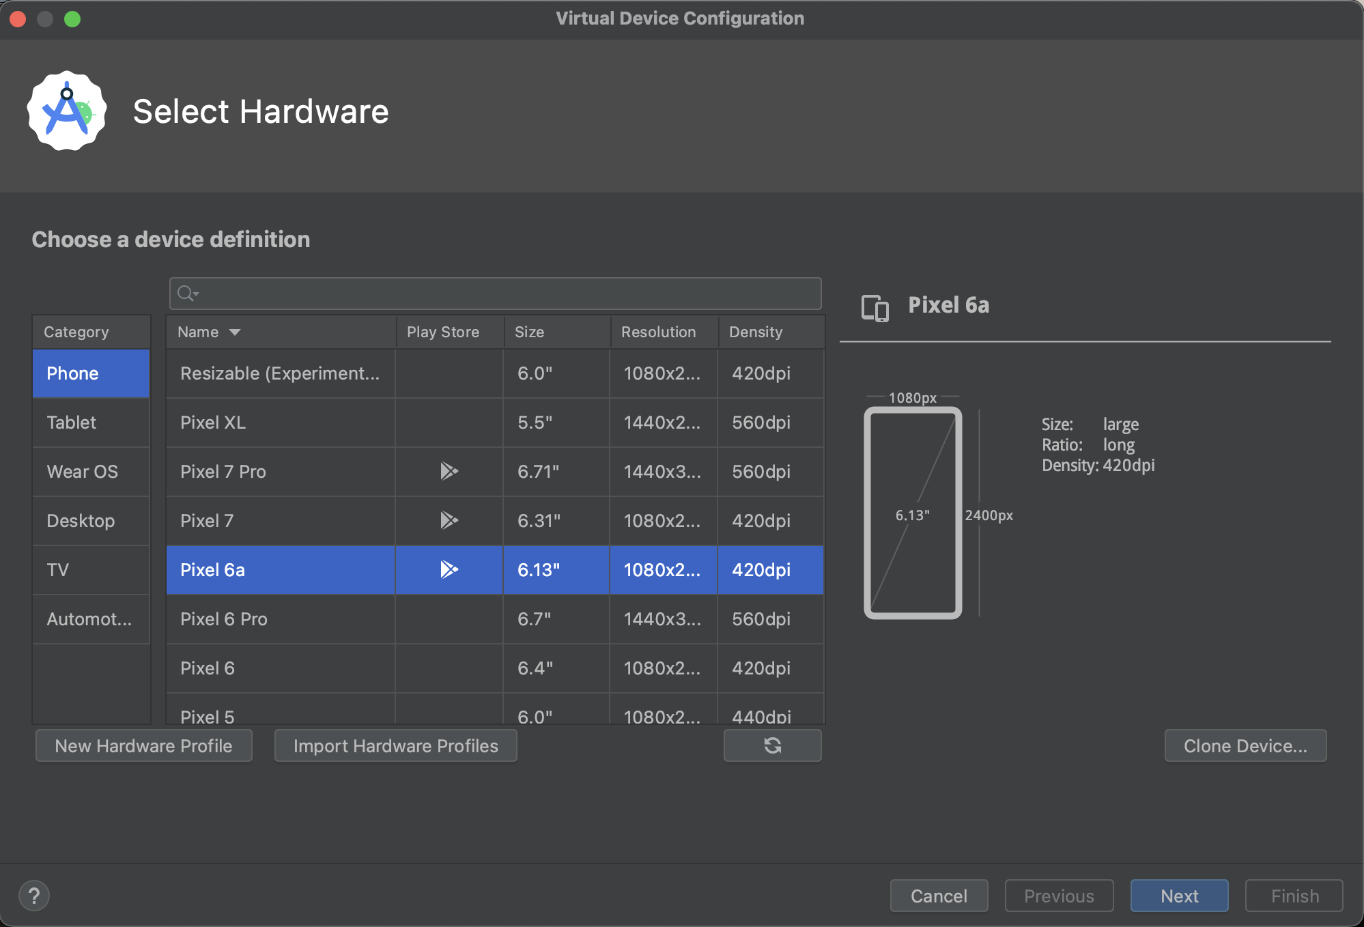Click the Play Store icon next to Pixel 7

[449, 521]
